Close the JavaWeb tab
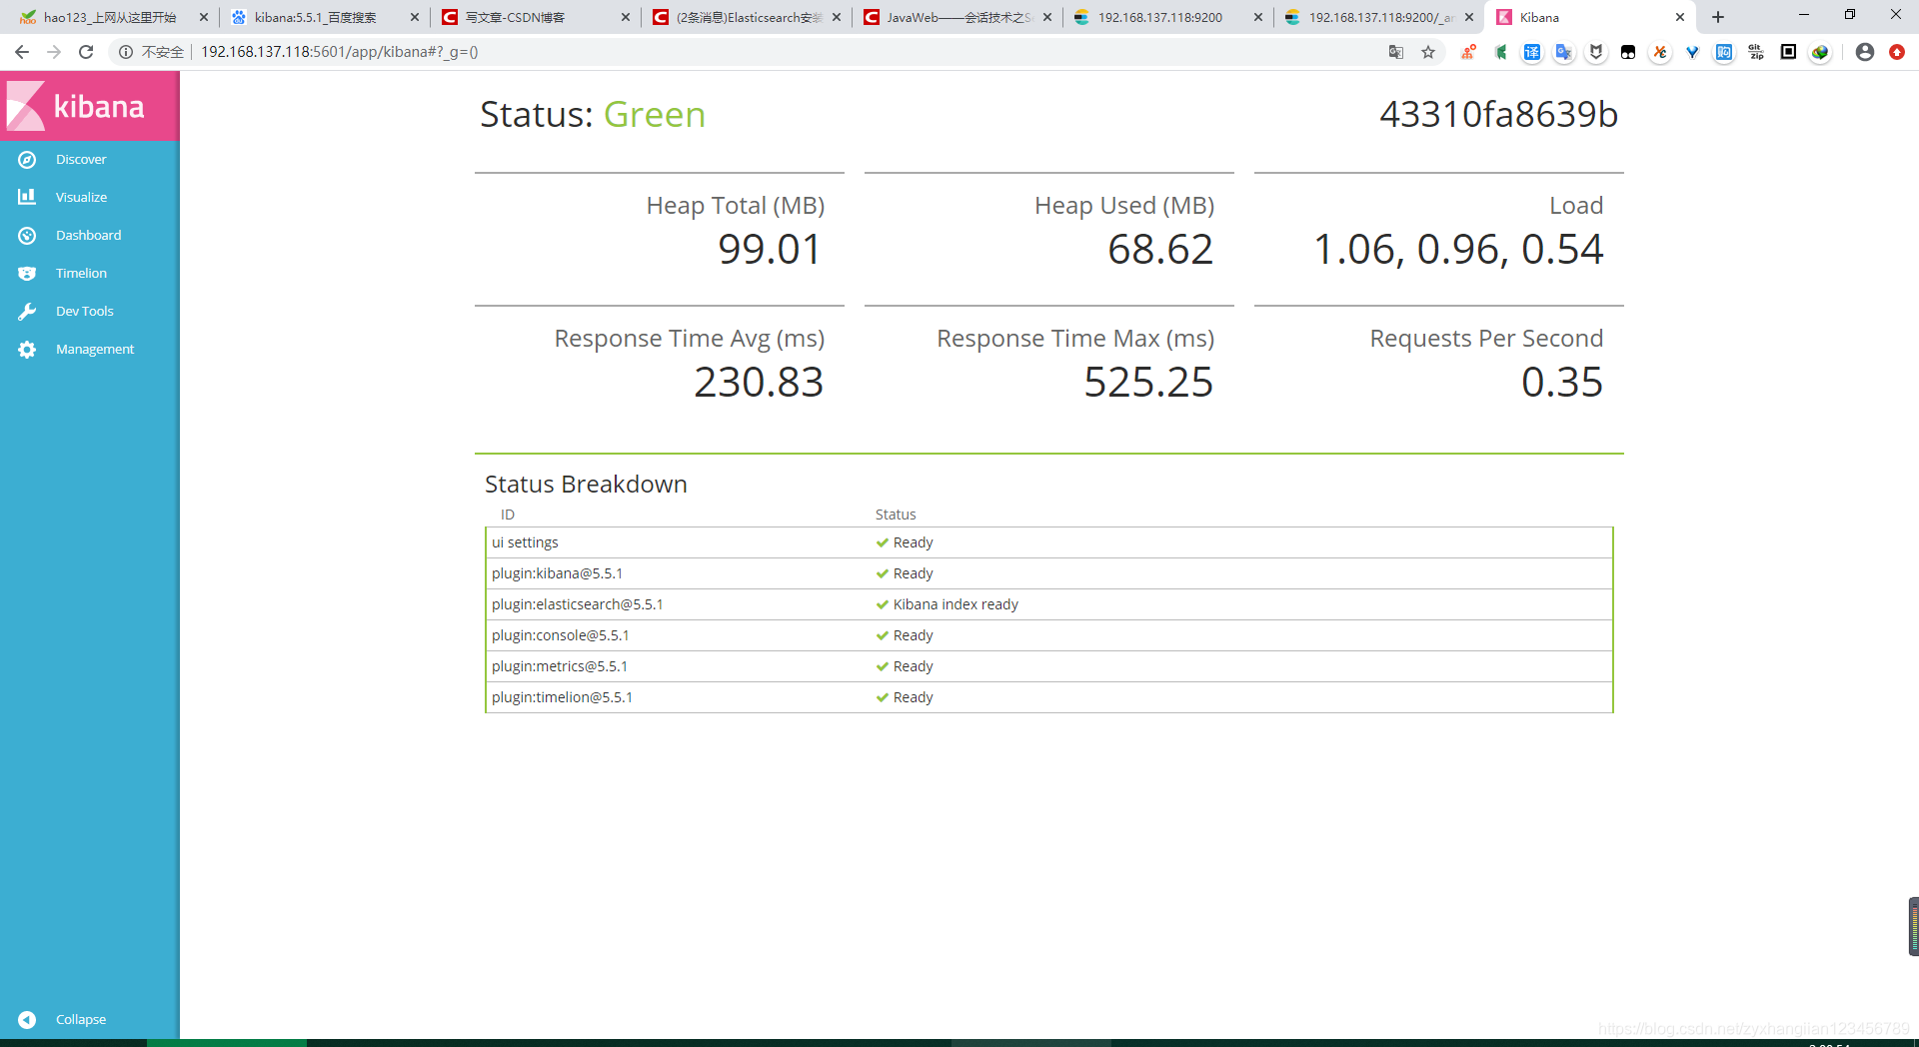1919x1047 pixels. [1047, 17]
